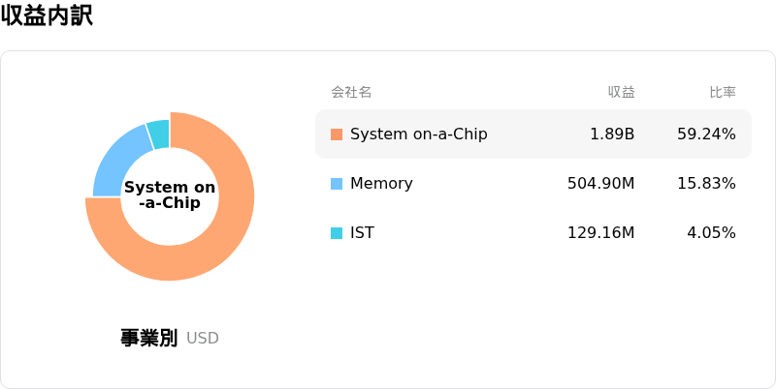Click the 504.90M revenue value

[600, 184]
